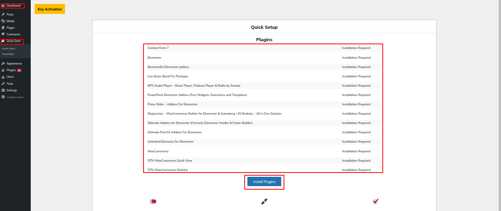Click Prime Slider Installation Required status

pyautogui.click(x=356, y=104)
